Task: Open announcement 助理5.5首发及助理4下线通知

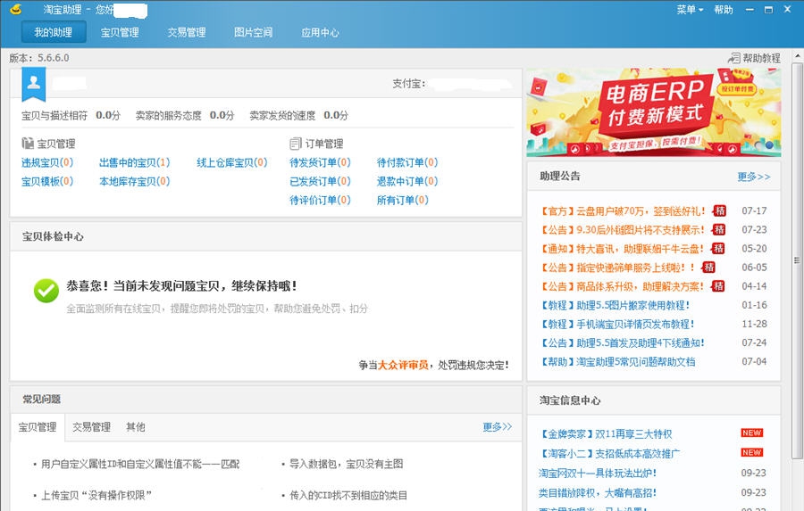Action: [x=623, y=342]
